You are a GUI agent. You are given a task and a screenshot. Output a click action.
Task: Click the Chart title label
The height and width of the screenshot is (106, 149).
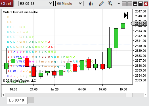click(6, 4)
